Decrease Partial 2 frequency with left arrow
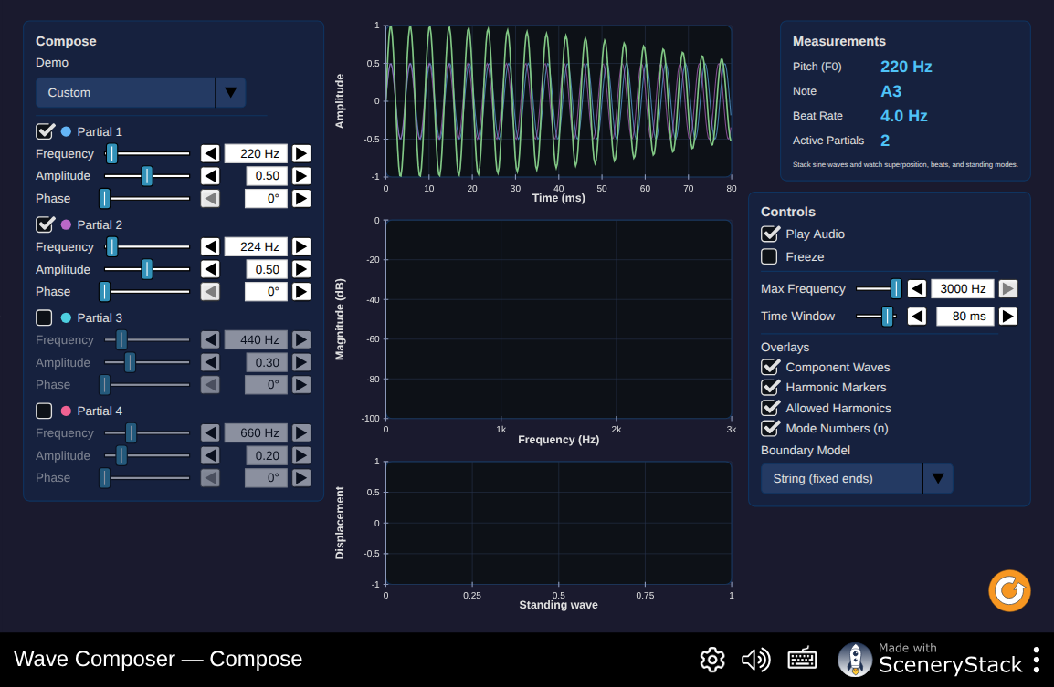Viewport: 1054px width, 687px height. coord(210,247)
